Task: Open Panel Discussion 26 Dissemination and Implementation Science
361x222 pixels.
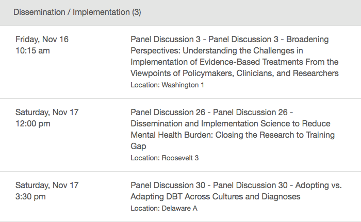Action: 233,129
